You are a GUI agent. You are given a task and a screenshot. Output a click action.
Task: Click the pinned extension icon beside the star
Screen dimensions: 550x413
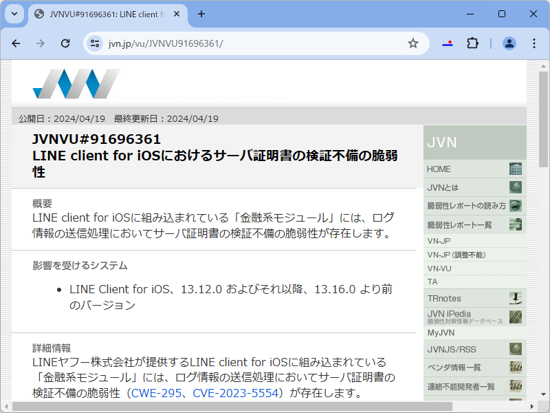(448, 43)
